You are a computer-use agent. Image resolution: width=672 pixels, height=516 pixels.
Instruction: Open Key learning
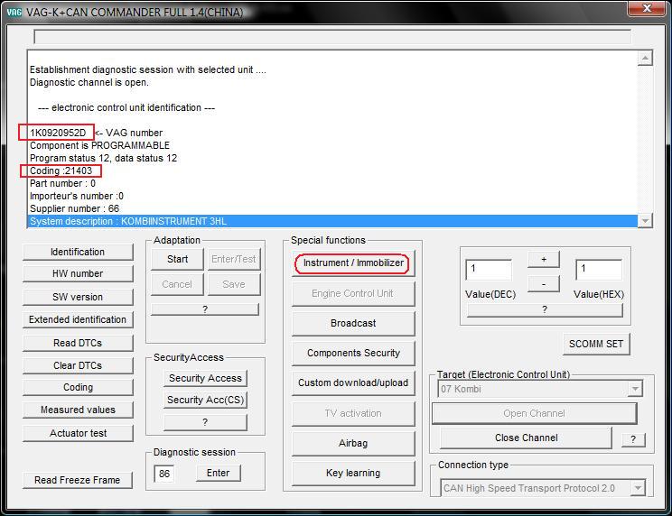pyautogui.click(x=353, y=474)
